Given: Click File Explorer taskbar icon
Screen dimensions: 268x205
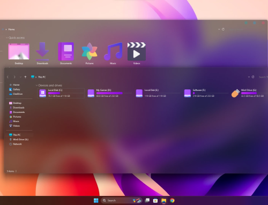Looking at the screenshot, I should click(x=164, y=201).
